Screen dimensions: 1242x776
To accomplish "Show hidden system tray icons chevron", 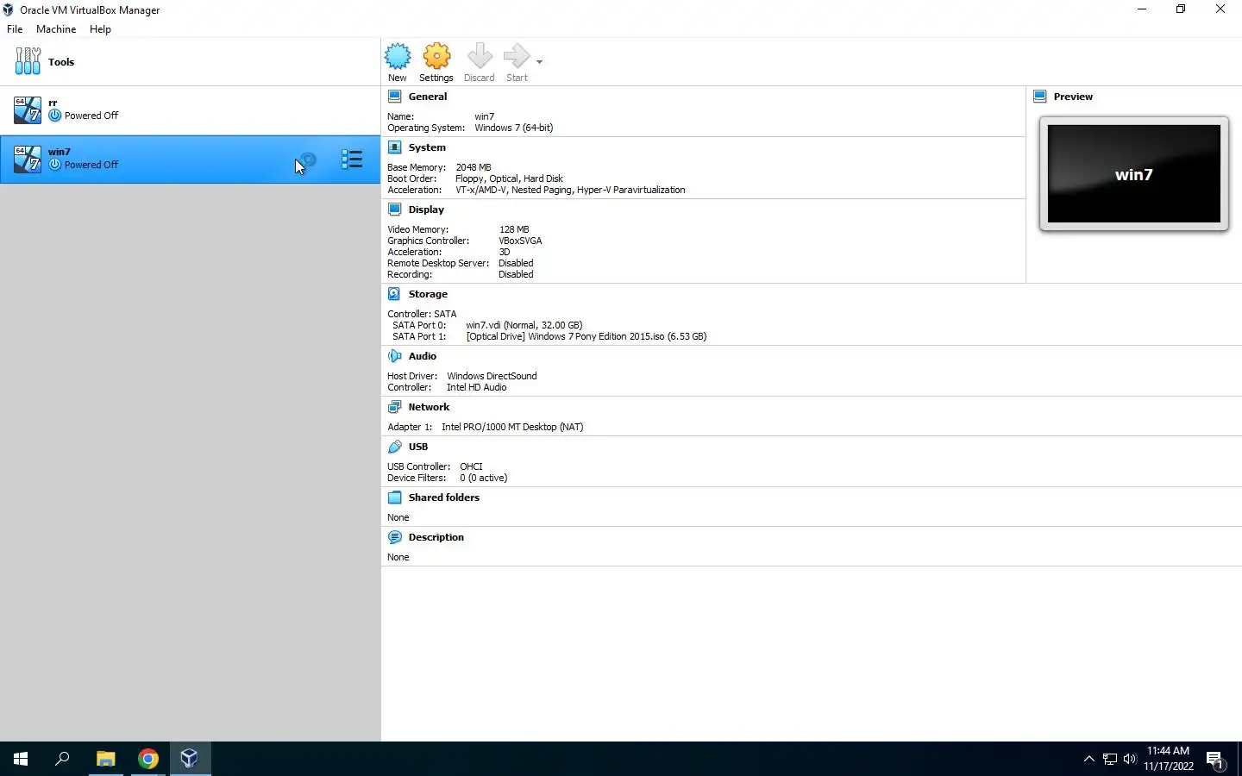I will [1089, 759].
